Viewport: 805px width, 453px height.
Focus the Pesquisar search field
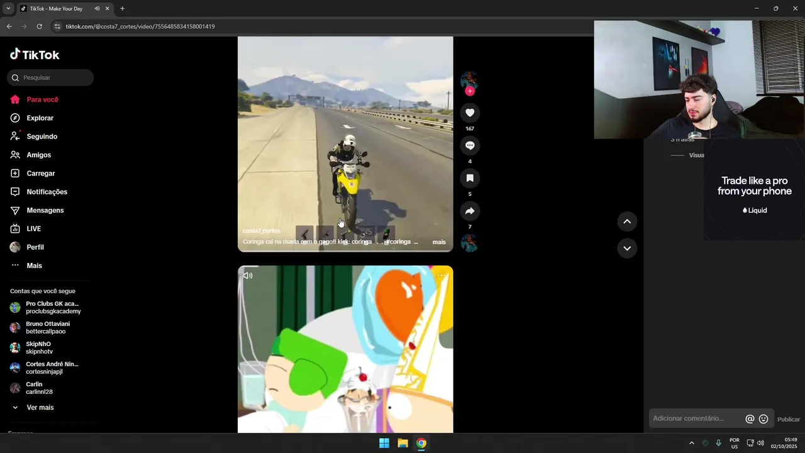point(50,77)
